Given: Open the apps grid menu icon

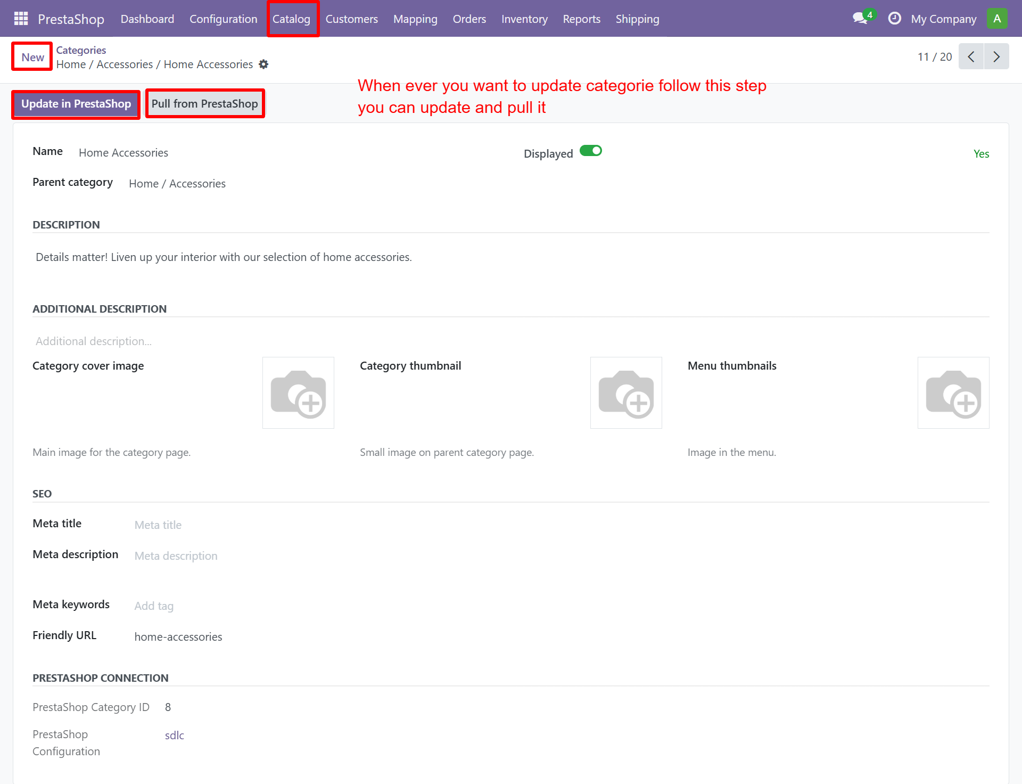Looking at the screenshot, I should tap(21, 19).
